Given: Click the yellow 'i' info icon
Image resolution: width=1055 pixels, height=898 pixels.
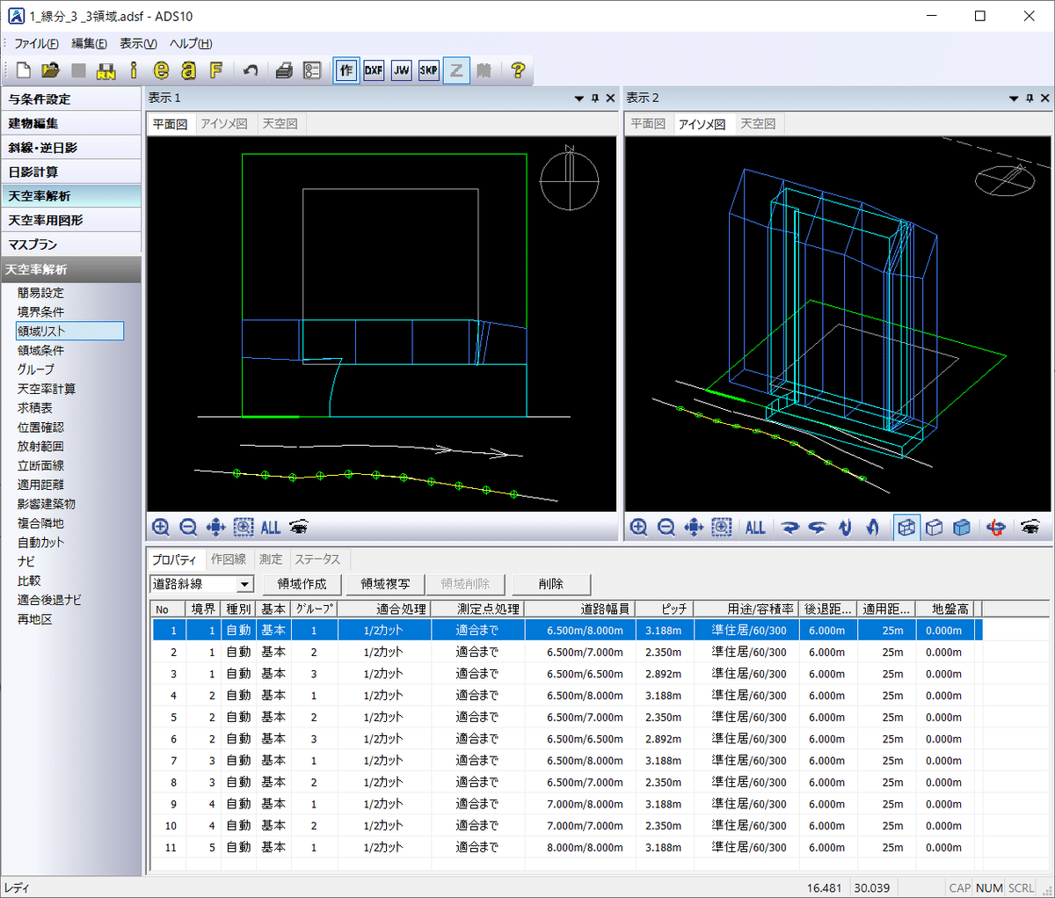Looking at the screenshot, I should click(x=134, y=70).
